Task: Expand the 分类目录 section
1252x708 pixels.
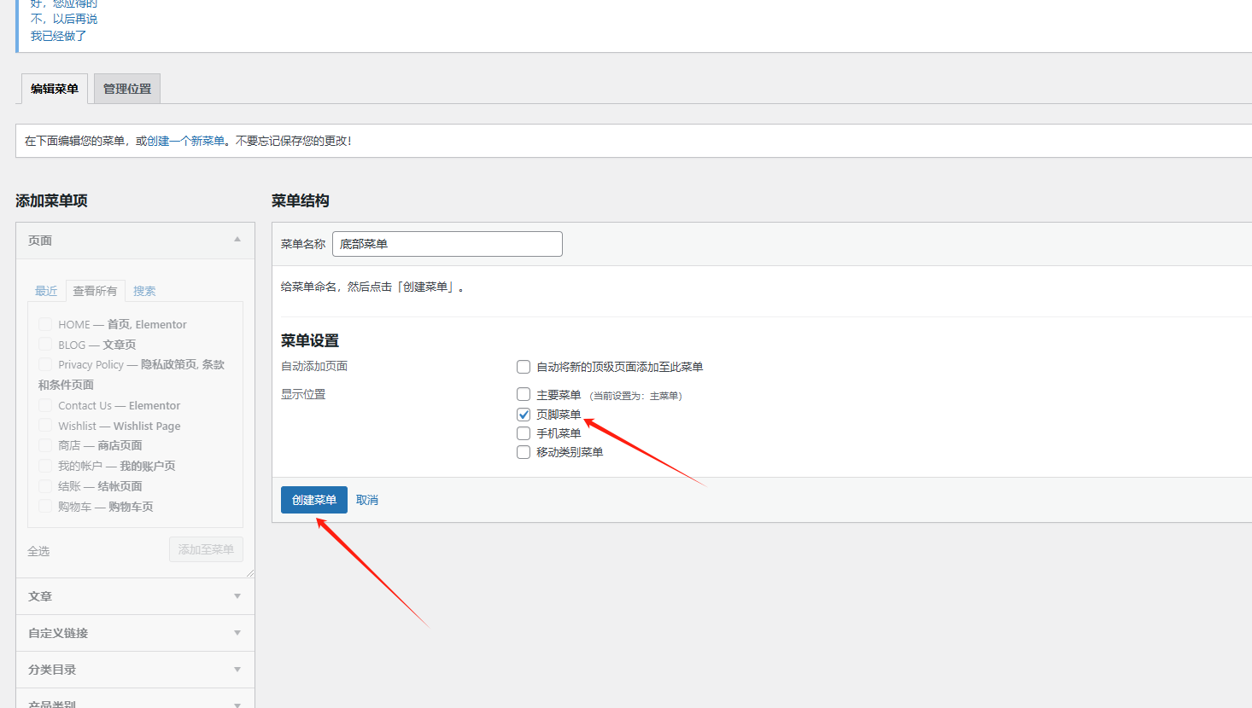Action: click(x=135, y=669)
